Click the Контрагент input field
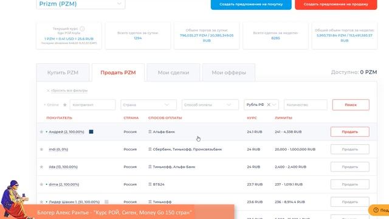Screen dimensions: 389x219 [x=92, y=105]
